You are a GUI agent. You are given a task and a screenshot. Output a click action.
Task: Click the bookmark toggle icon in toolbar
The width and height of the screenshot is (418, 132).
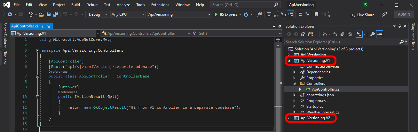(x=316, y=14)
